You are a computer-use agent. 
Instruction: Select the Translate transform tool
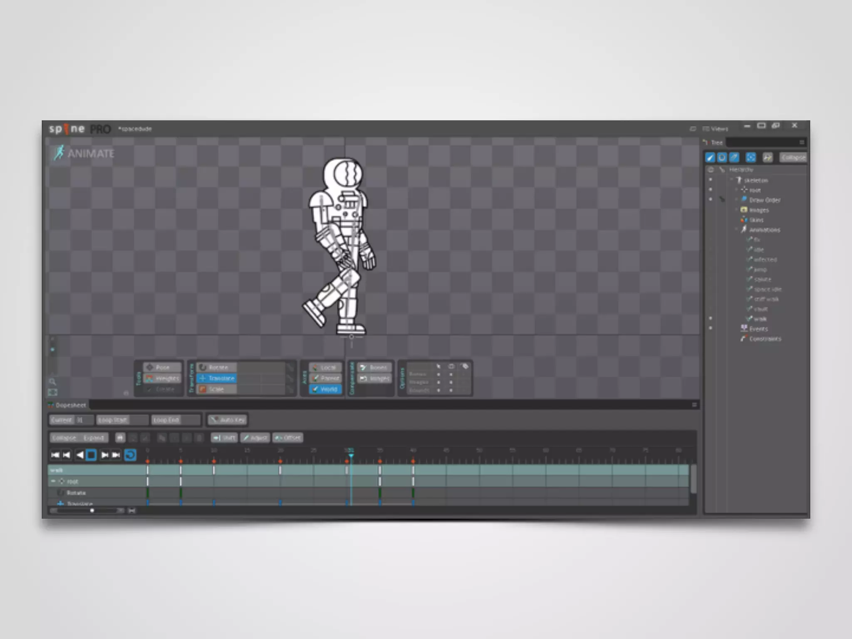[217, 378]
